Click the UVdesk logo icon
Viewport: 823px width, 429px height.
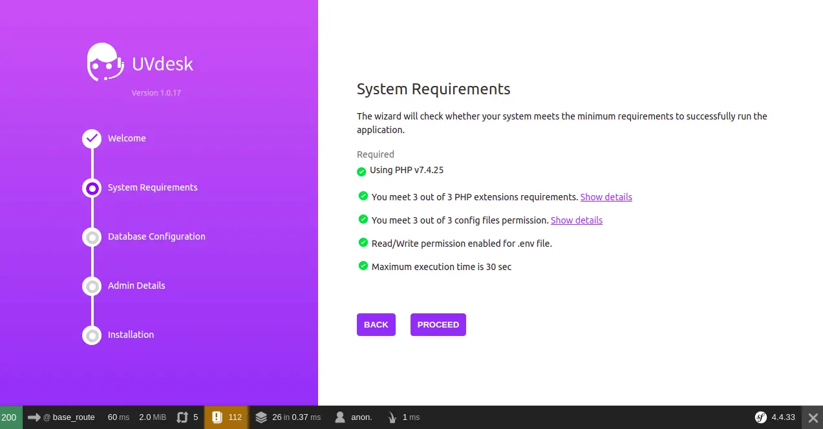(x=105, y=62)
